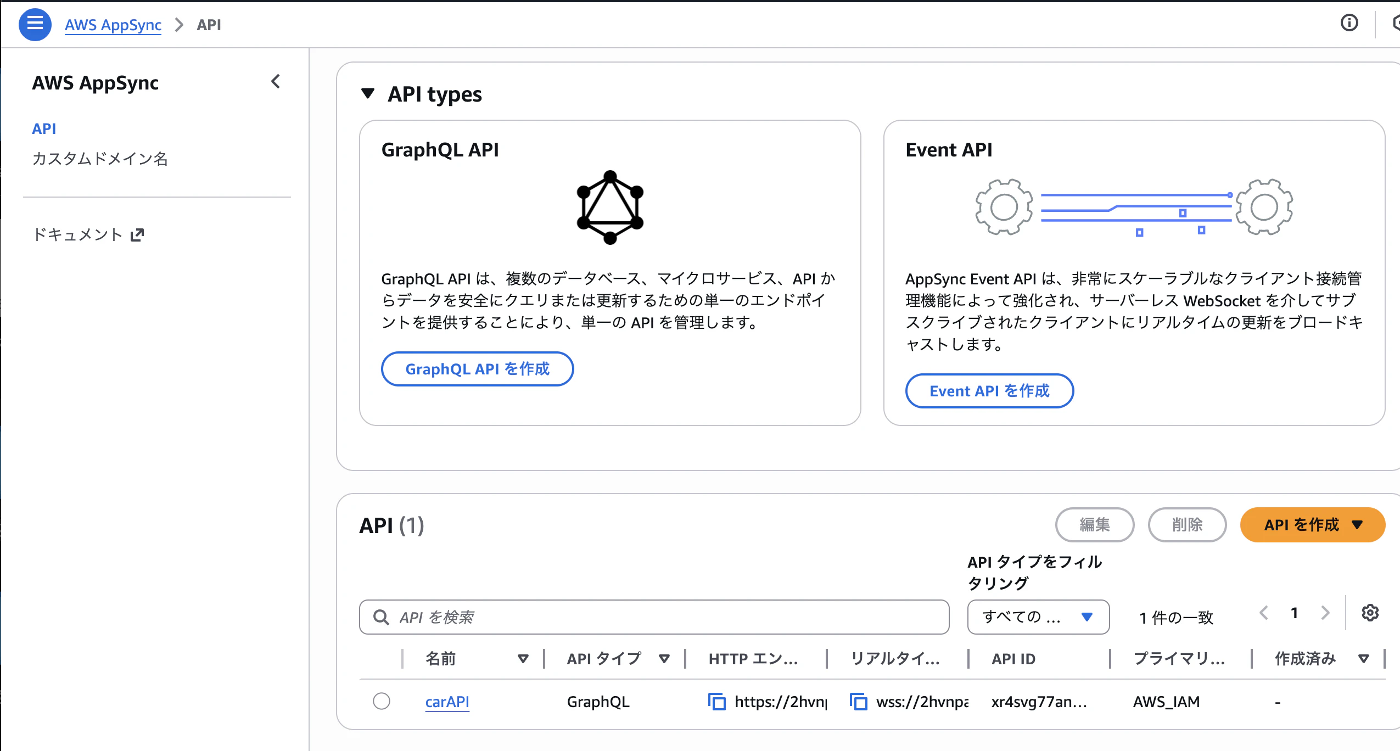The image size is (1400, 751).
Task: Click Event API を作成 button
Action: pos(989,391)
